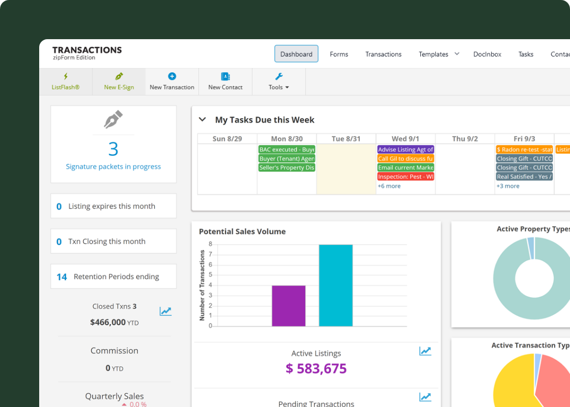Collapse the My Tasks Due this Week panel
The width and height of the screenshot is (570, 407).
click(203, 120)
